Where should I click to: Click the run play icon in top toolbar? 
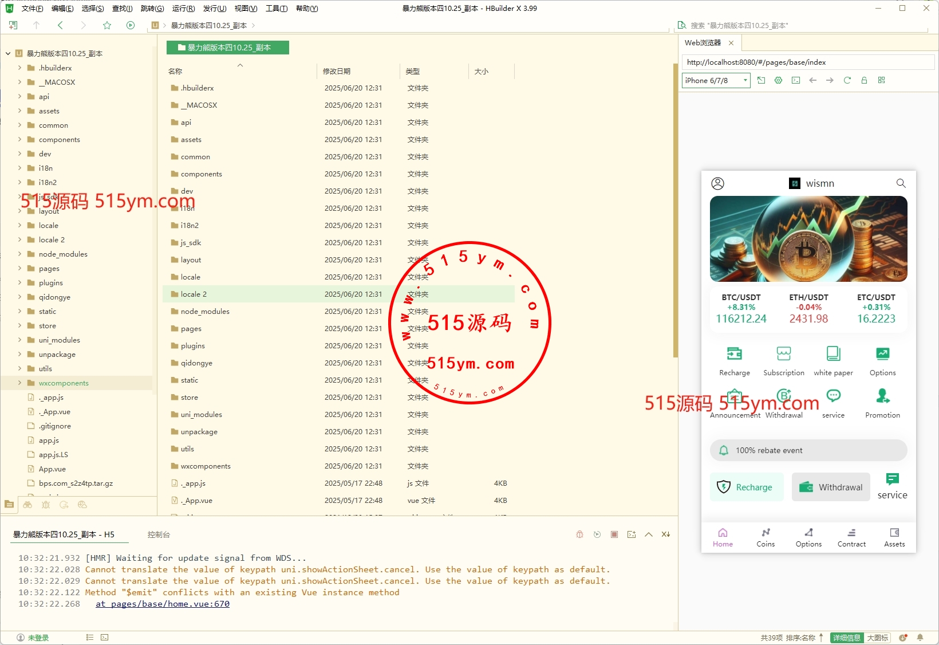click(131, 25)
